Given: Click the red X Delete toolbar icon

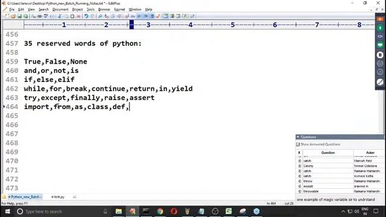Looking at the screenshot, I should tap(78, 16).
